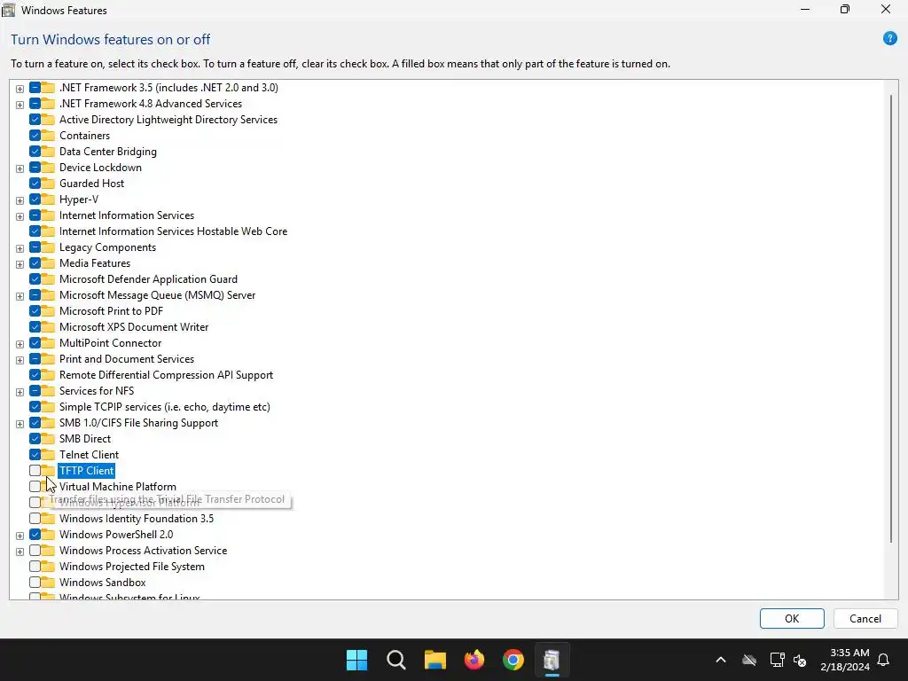Click the Hyper-V folder icon
The height and width of the screenshot is (681, 908).
click(48, 200)
